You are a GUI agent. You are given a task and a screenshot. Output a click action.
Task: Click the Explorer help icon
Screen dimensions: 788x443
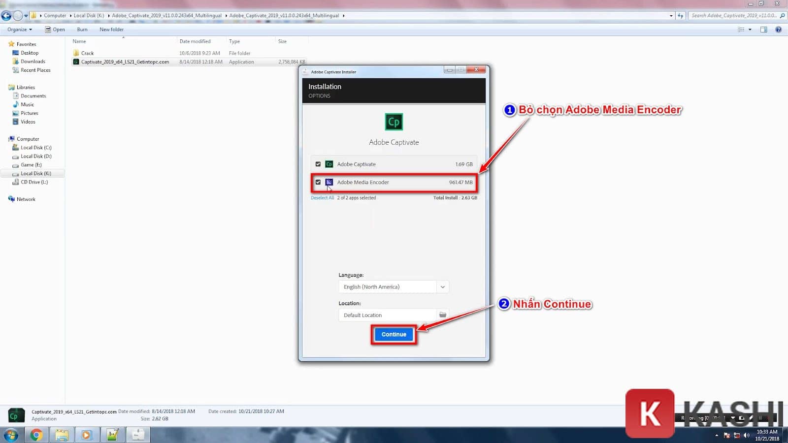click(778, 30)
